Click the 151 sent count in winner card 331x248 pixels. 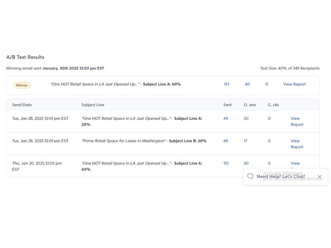click(226, 84)
